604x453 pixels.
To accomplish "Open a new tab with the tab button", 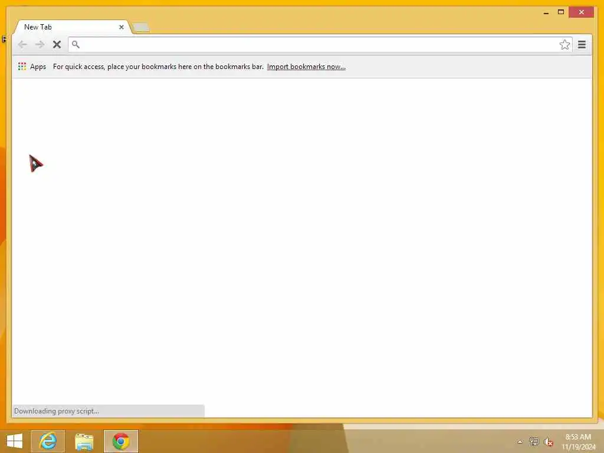I will pos(141,27).
